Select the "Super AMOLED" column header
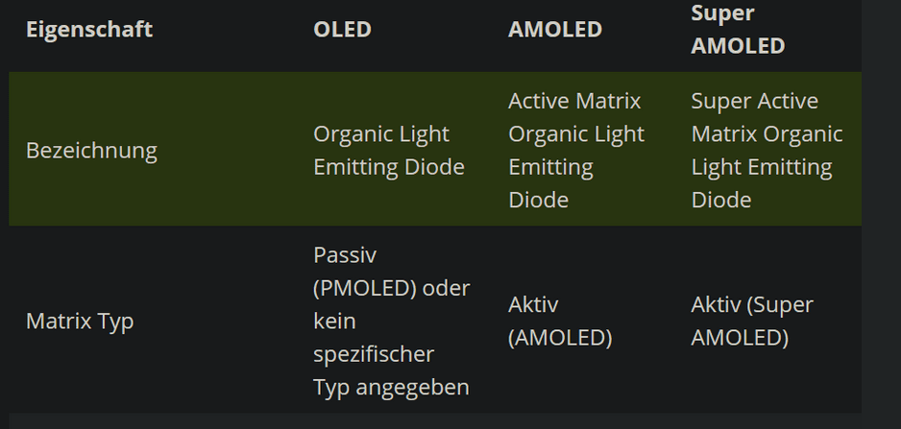The image size is (901, 429). pyautogui.click(x=738, y=30)
